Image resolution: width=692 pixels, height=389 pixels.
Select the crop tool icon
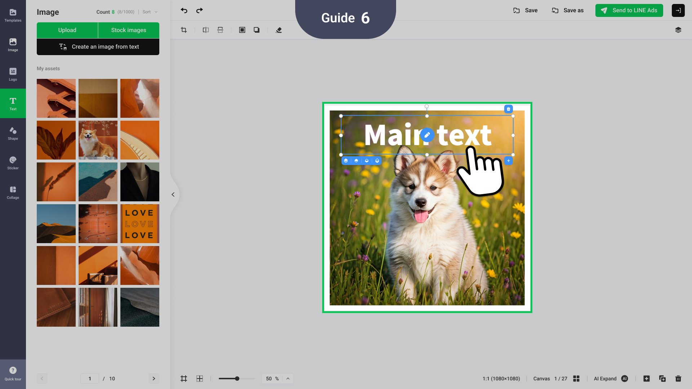pos(184,30)
